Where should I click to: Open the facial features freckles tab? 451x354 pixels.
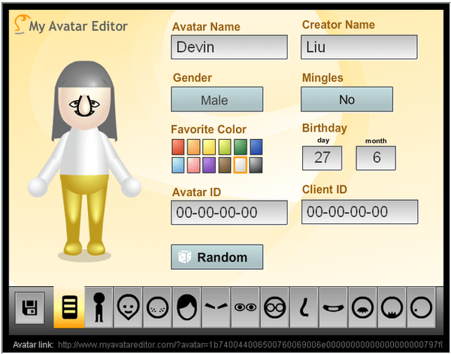[x=158, y=307]
